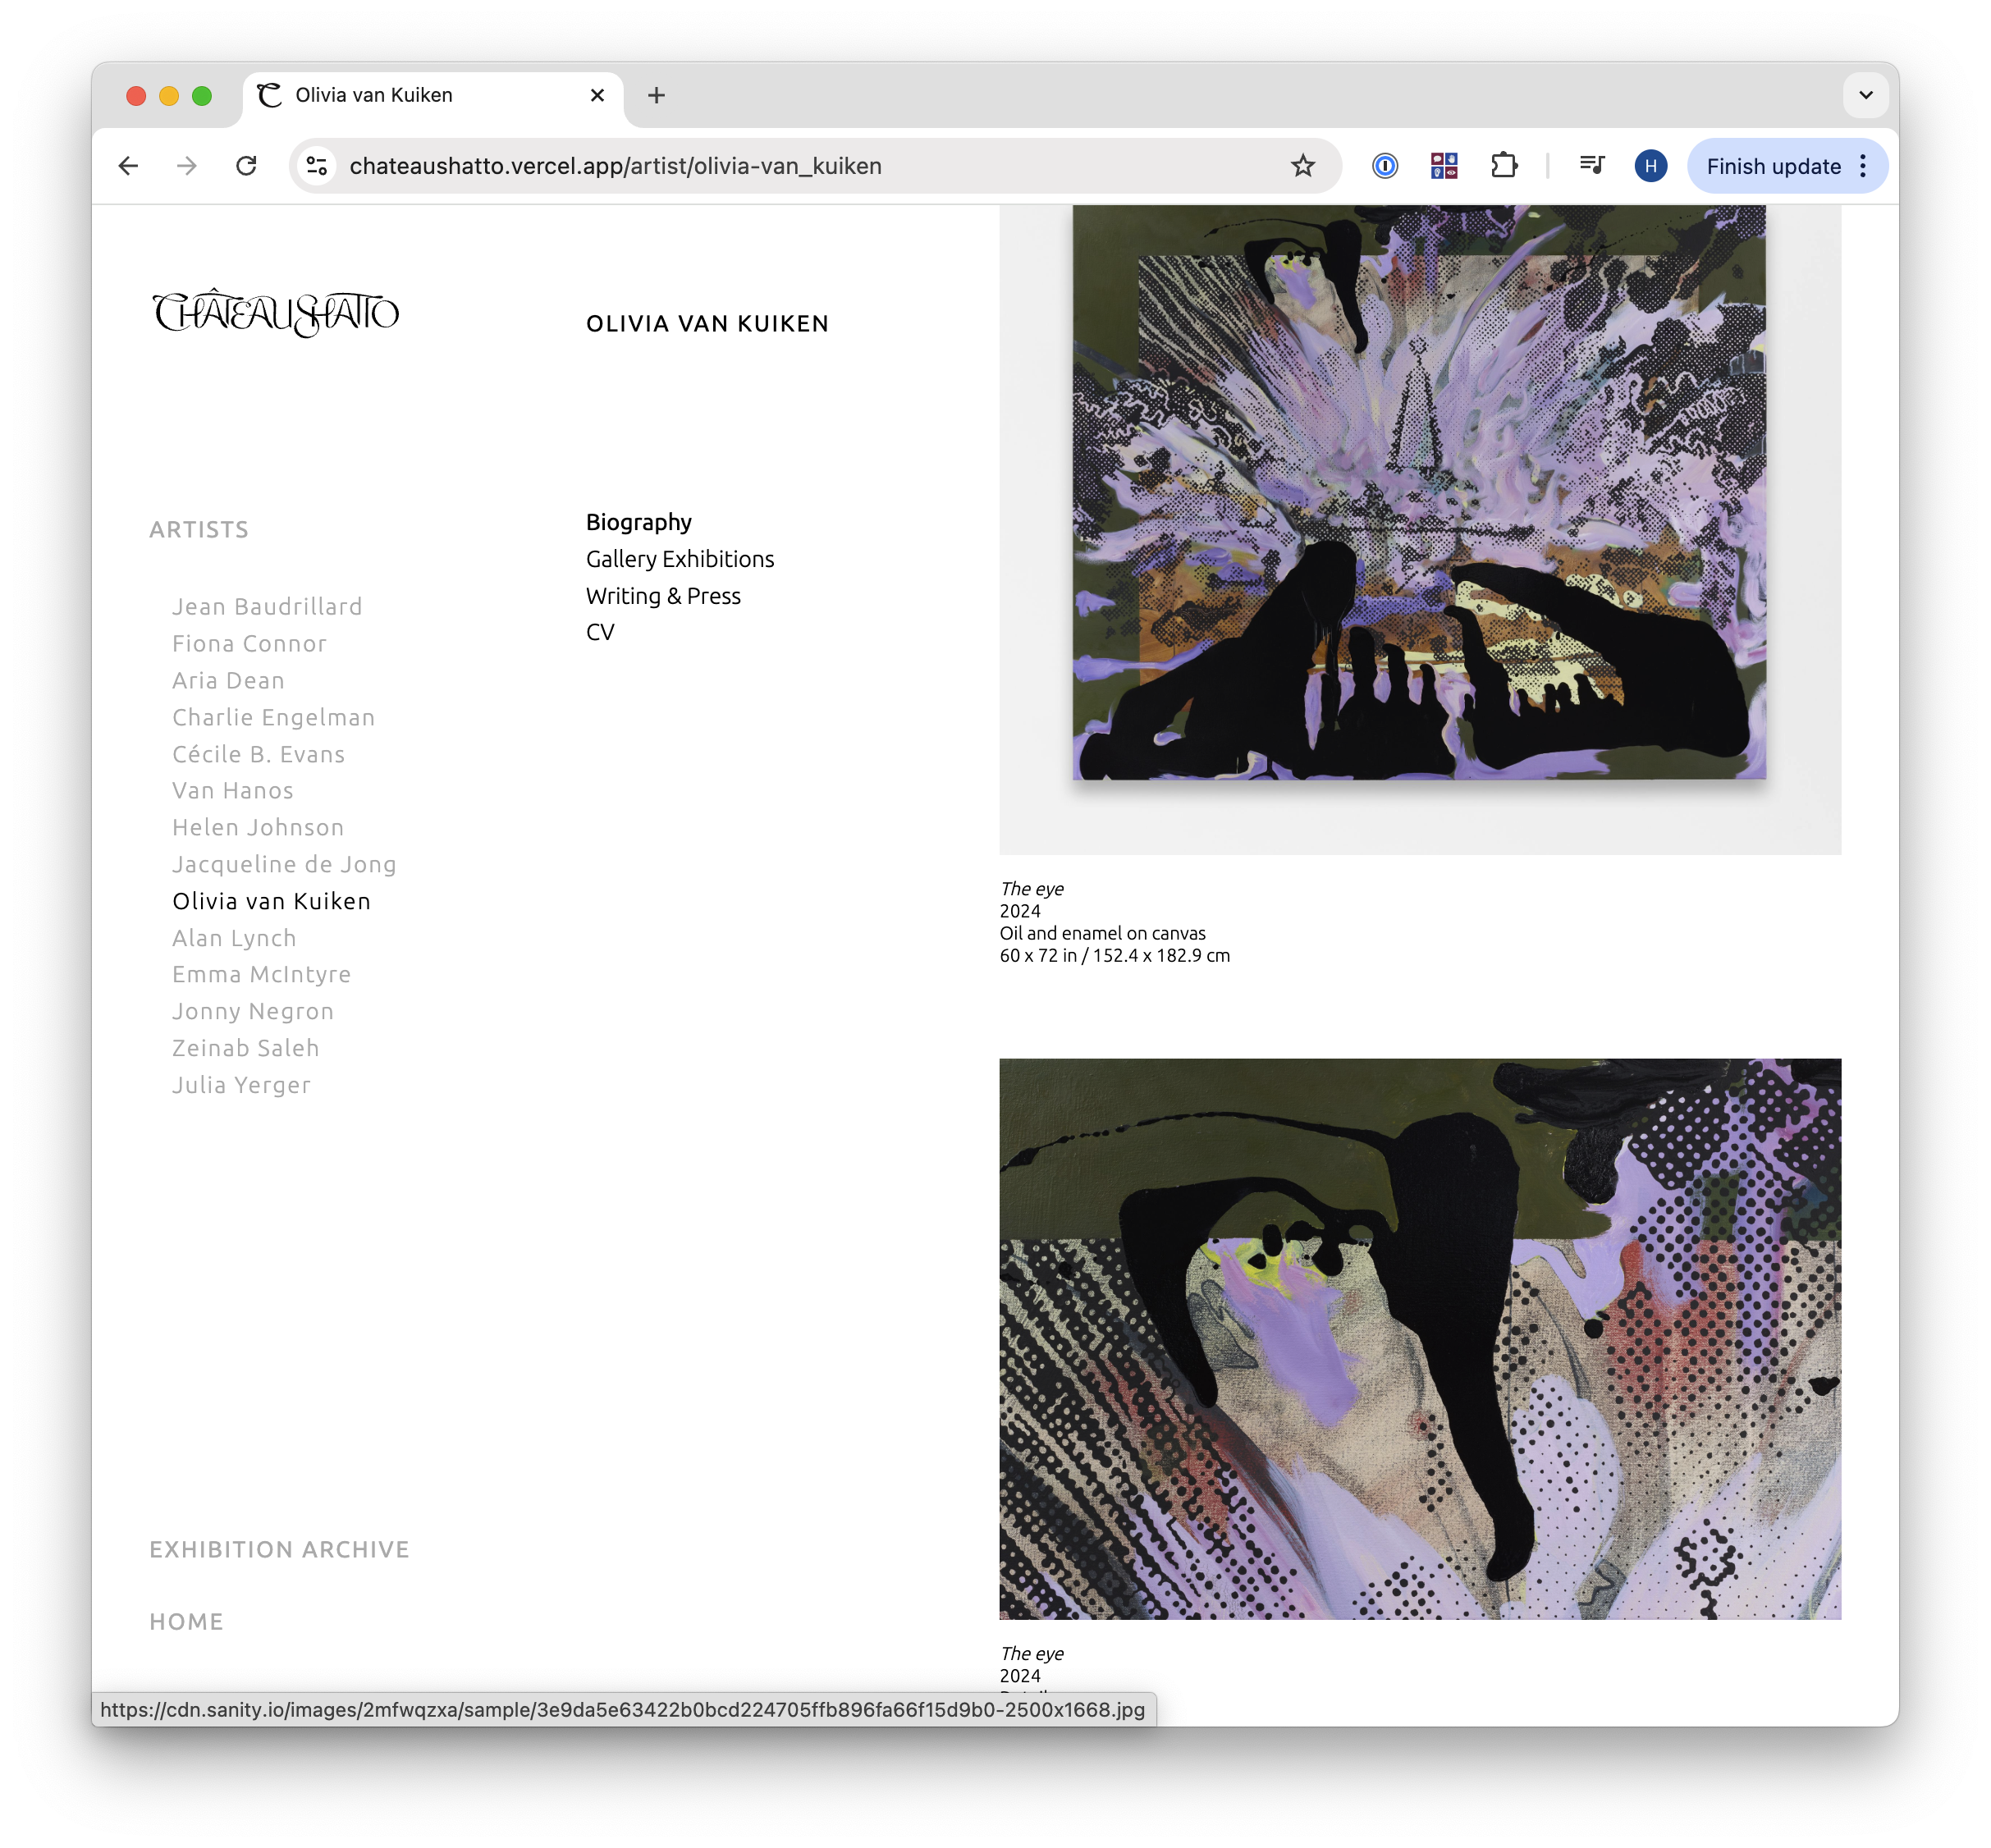Screen dimensions: 1991x1848
Task: Close the Olivia van Kuiken tab
Action: 597,95
